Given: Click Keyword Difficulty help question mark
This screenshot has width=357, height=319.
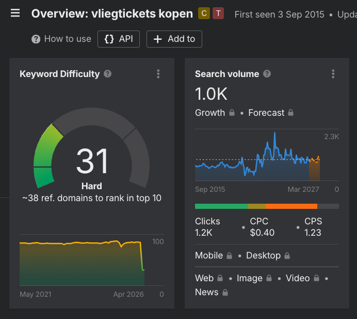Looking at the screenshot, I should (107, 74).
